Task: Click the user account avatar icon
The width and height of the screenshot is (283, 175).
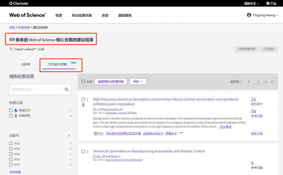Action: [249, 15]
